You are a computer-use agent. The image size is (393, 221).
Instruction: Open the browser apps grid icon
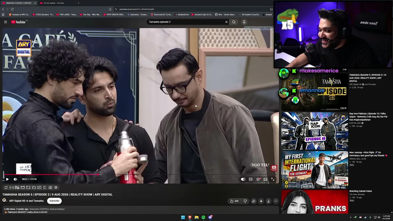tap(3, 14)
